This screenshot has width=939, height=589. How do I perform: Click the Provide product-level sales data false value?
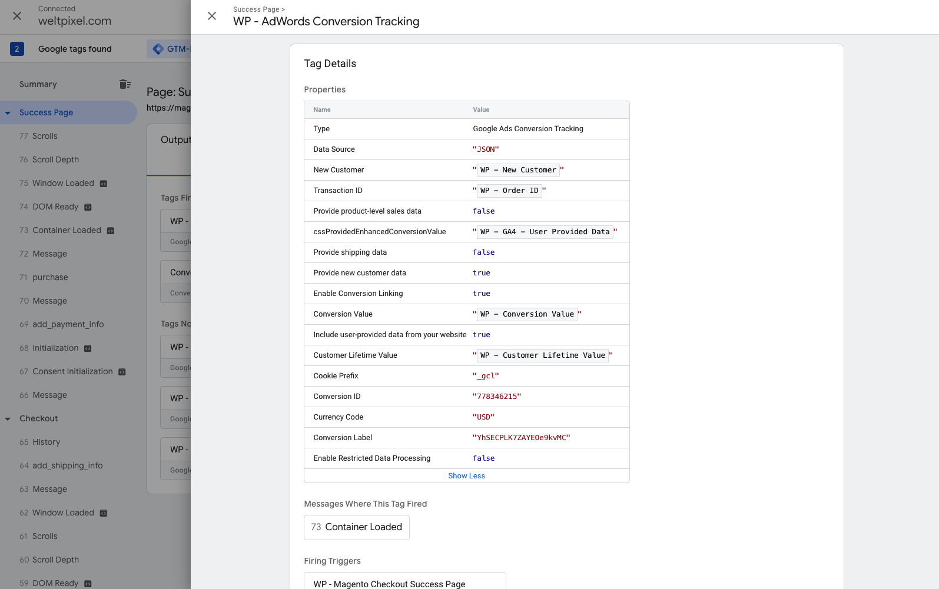coord(484,211)
